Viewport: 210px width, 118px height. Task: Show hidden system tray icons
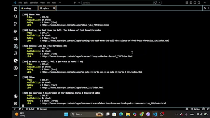click(176, 114)
